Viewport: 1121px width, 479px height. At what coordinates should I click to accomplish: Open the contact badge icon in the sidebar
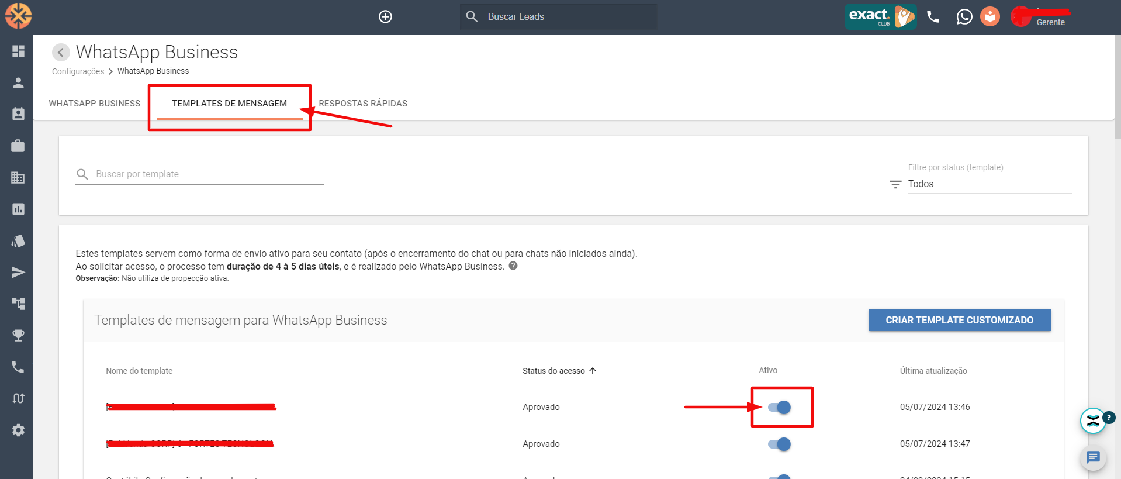(18, 114)
